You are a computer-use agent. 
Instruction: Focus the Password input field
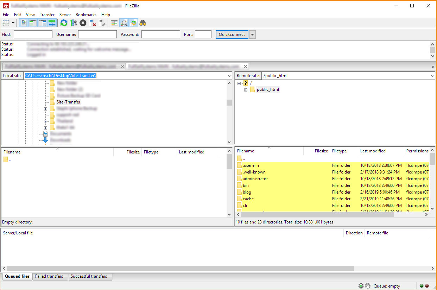(161, 34)
